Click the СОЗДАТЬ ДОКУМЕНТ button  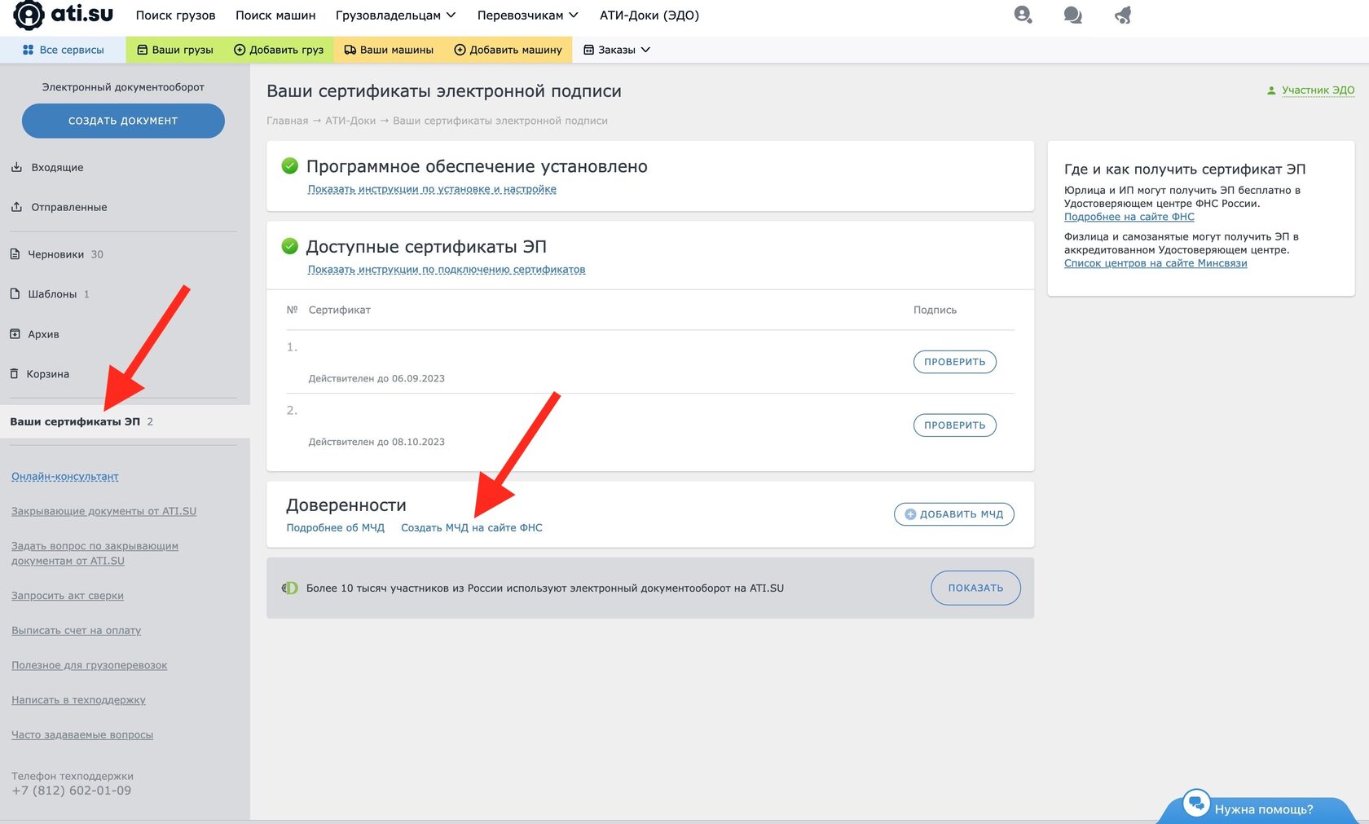click(x=123, y=121)
